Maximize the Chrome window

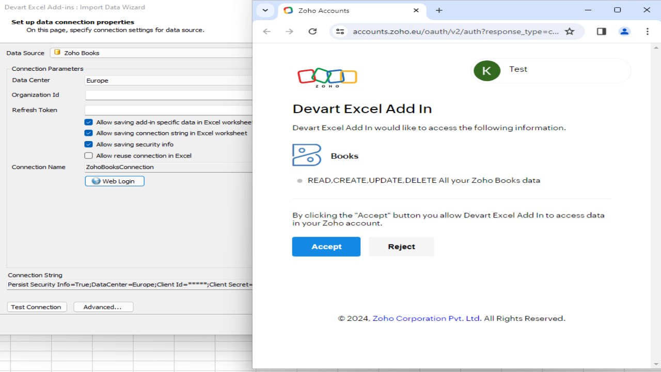pos(617,10)
